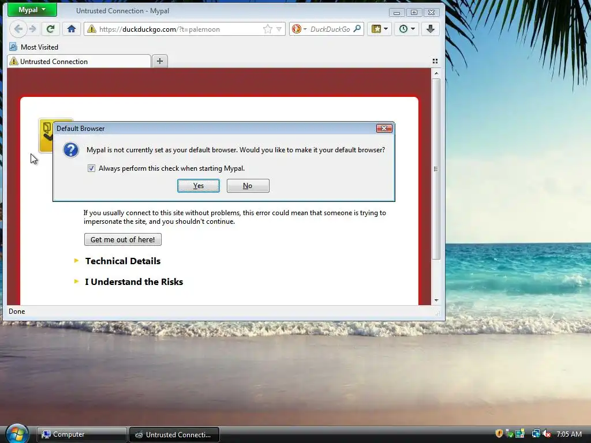Run search with the magnifier icon
591x443 pixels.
357,29
